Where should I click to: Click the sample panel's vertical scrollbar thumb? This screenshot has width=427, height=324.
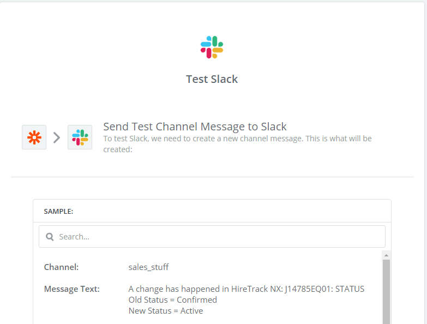386,292
